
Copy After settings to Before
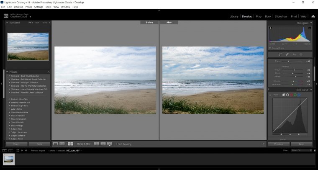point(103,144)
